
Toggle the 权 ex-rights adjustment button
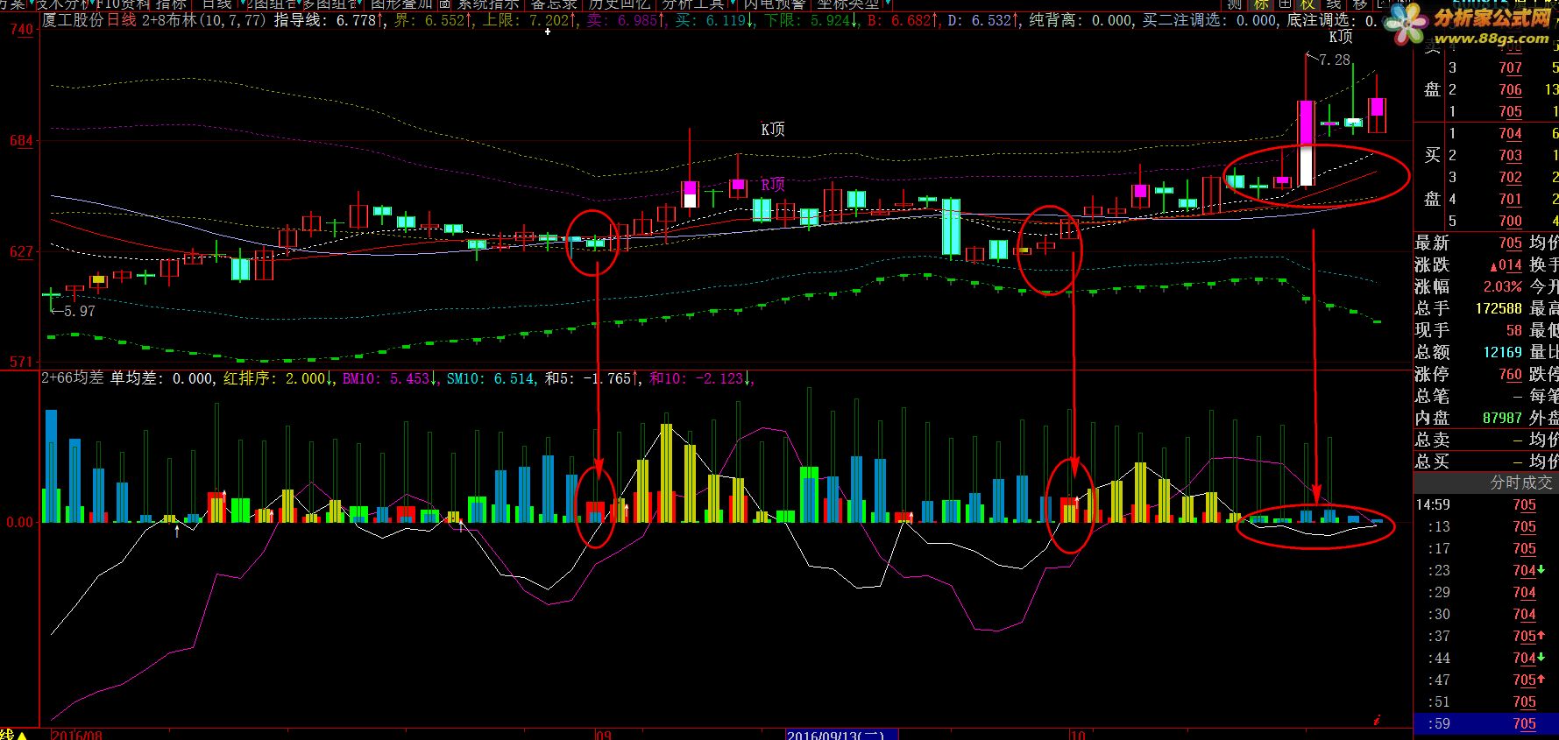[x=1307, y=4]
